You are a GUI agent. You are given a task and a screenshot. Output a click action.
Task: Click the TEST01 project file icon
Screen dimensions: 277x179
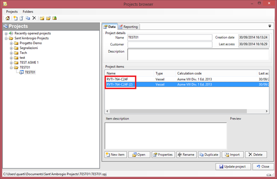[21, 72]
